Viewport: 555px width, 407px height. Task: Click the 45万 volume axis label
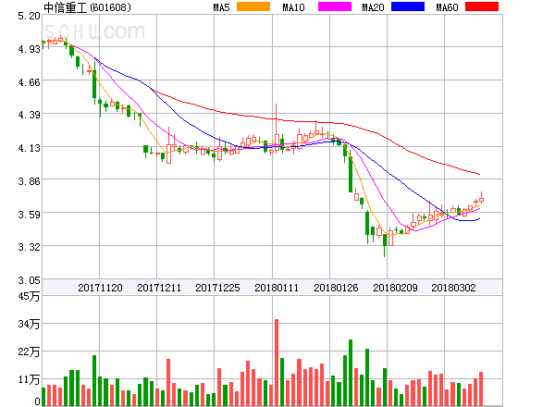29,296
